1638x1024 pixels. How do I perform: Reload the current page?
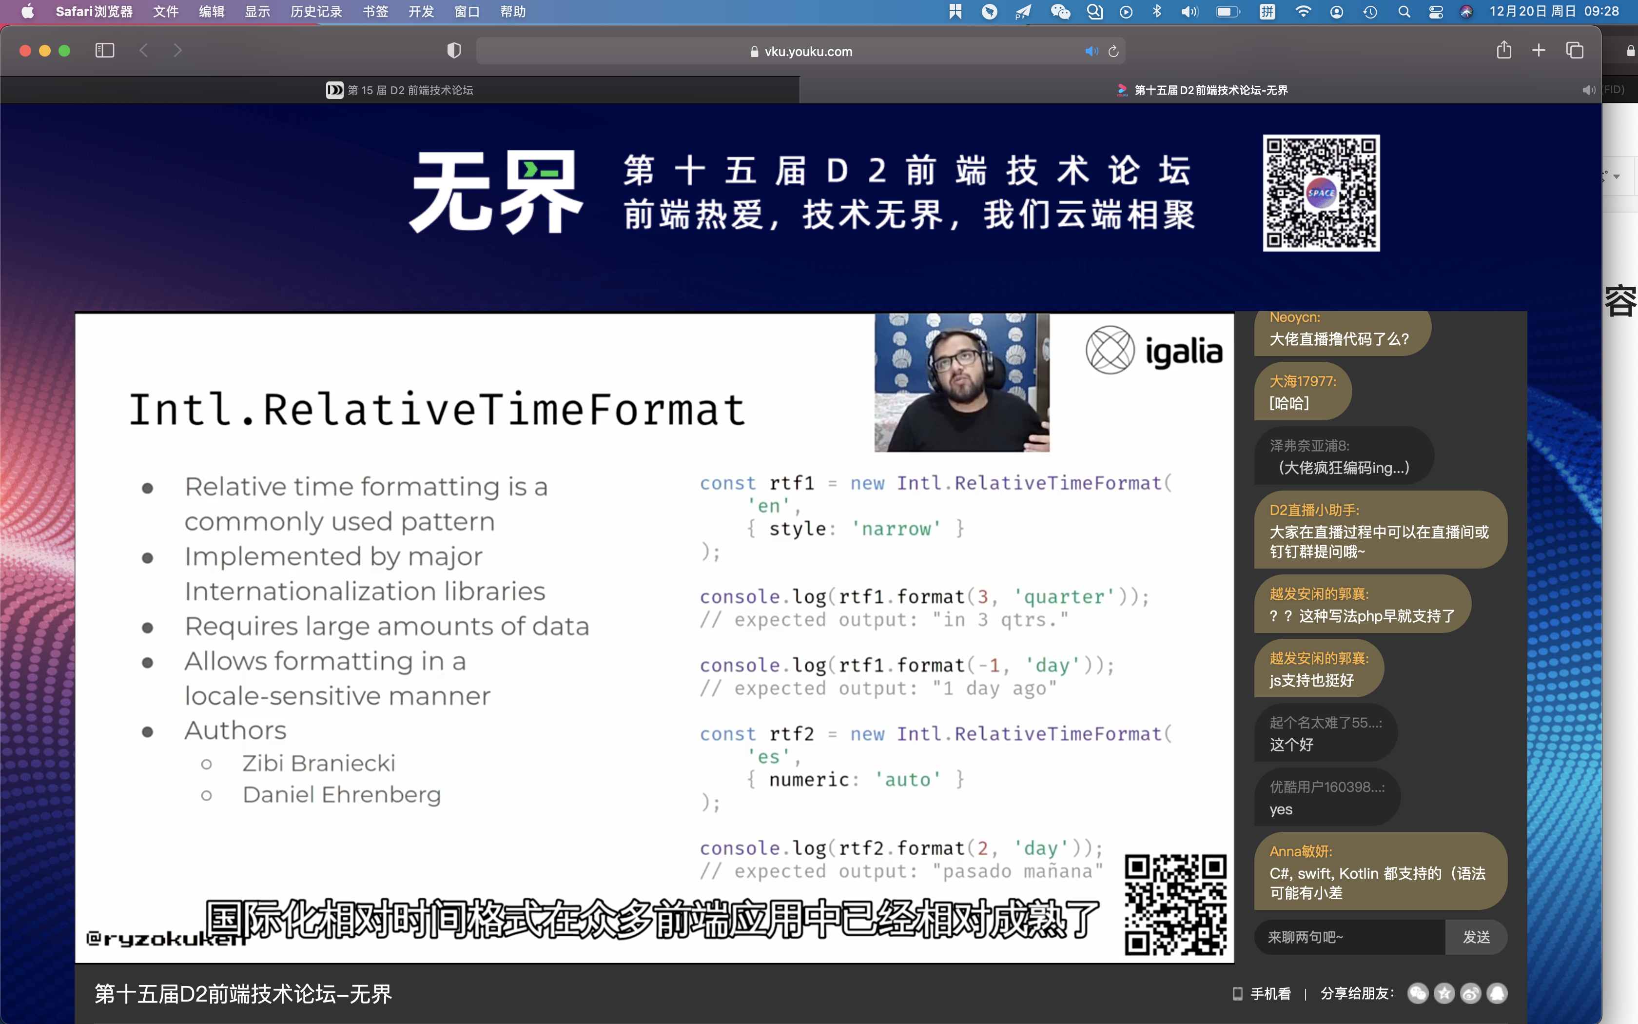tap(1113, 52)
